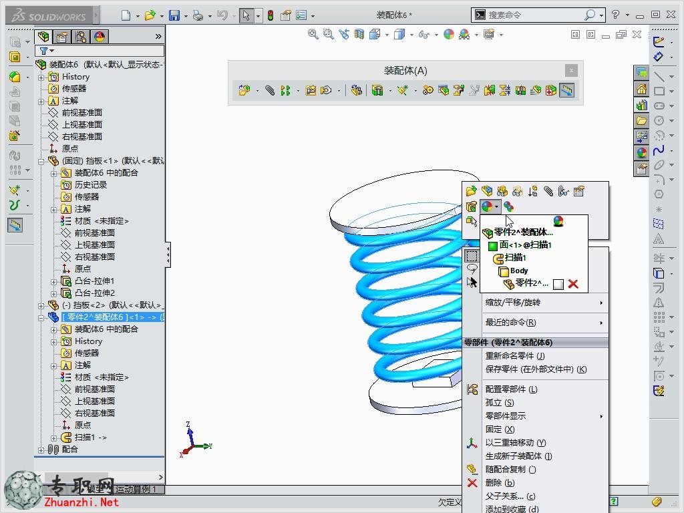Viewport: 684px width, 513px height.
Task: Click the Zoom to Area icon
Action: tap(328, 34)
